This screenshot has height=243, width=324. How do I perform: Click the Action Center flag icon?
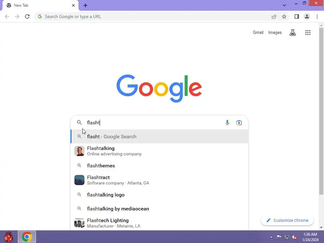tap(279, 237)
